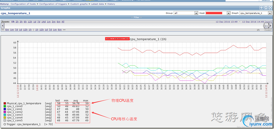274x129 pixels.
Task: Click legend label cpu_1_core4
Action: pyautogui.click(x=15, y=118)
